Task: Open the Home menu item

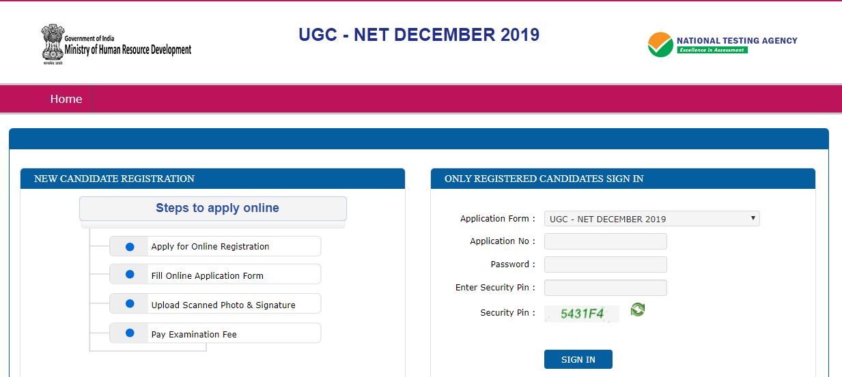Action: pos(66,100)
